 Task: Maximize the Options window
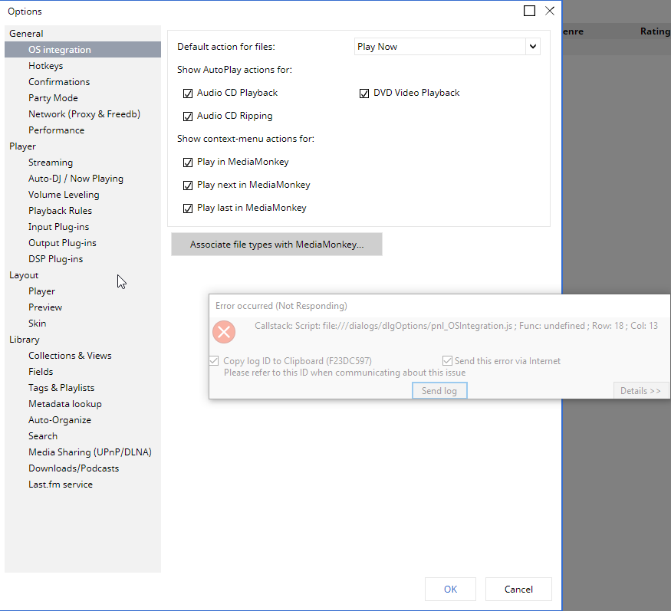529,11
